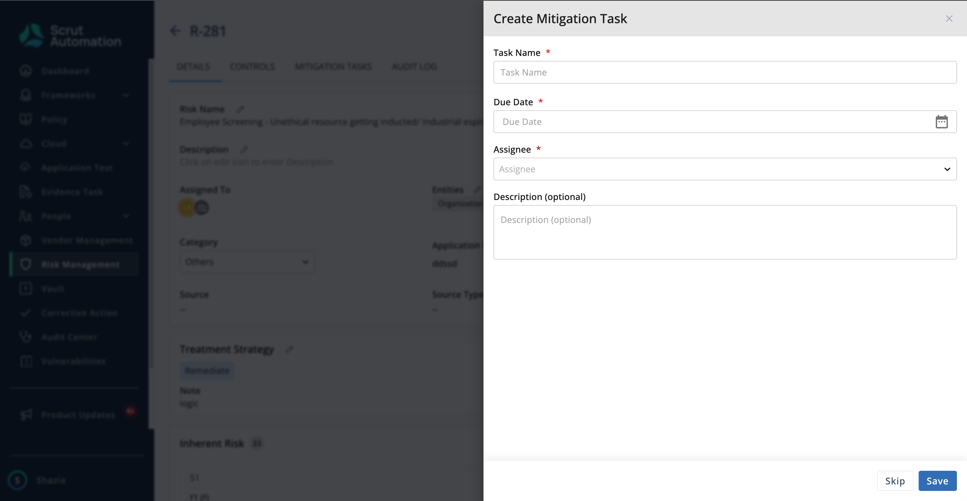Click the Product Updates red notification badge
This screenshot has height=501, width=967.
(x=130, y=411)
